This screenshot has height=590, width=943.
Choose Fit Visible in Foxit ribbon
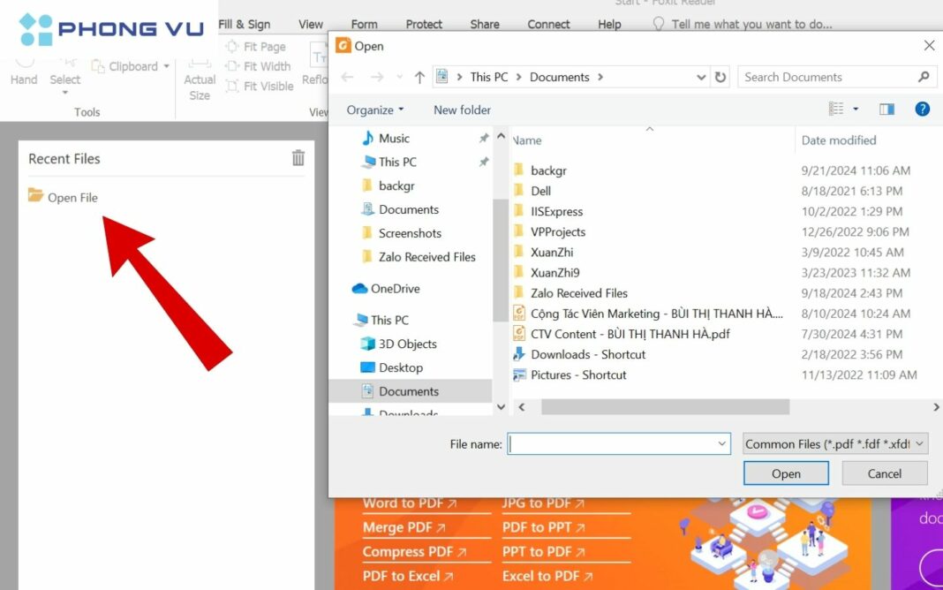point(260,86)
